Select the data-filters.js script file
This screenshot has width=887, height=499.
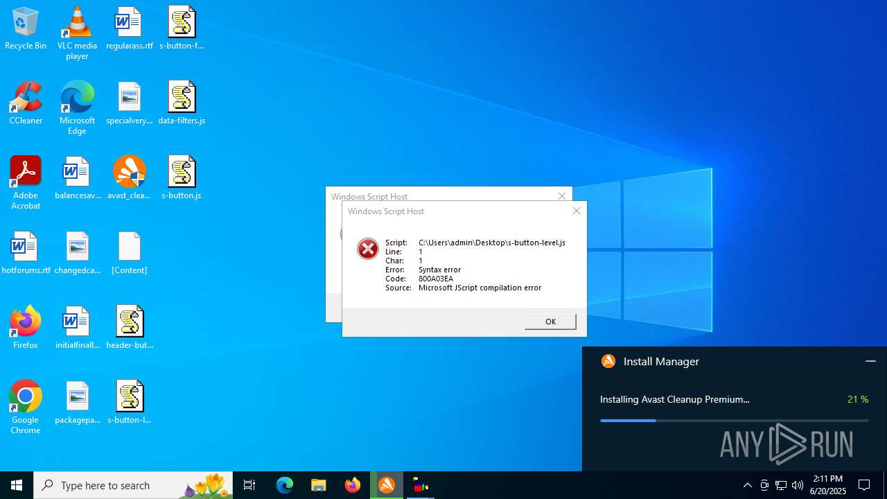(182, 104)
